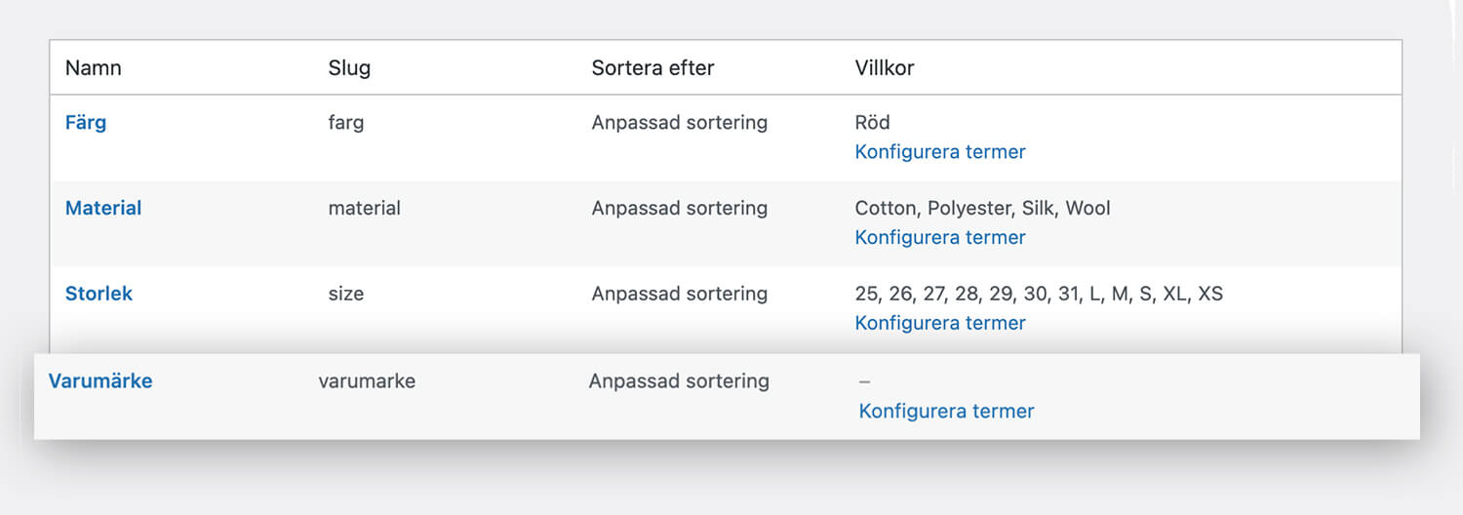This screenshot has width=1463, height=515.
Task: Click Anpassad sortering in the Varumärke row
Action: [x=679, y=381]
